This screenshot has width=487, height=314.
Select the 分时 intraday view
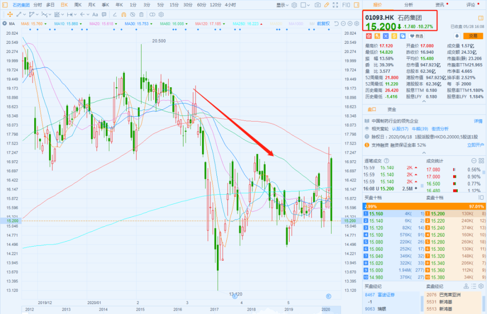click(x=37, y=5)
